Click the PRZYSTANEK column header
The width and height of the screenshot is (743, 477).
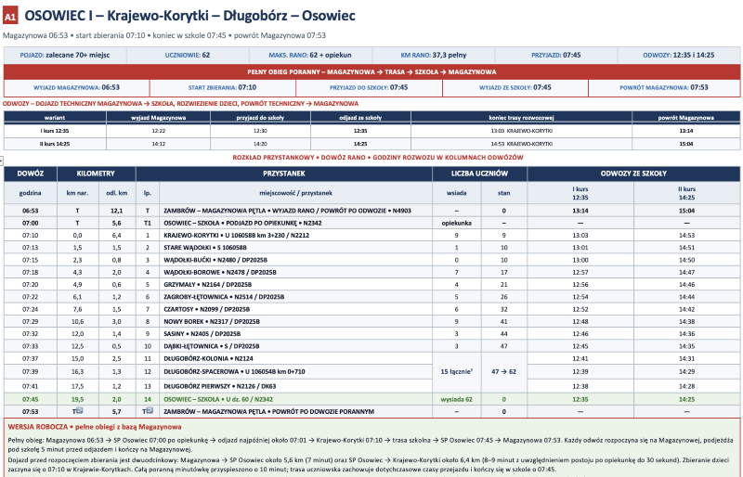[x=284, y=174]
